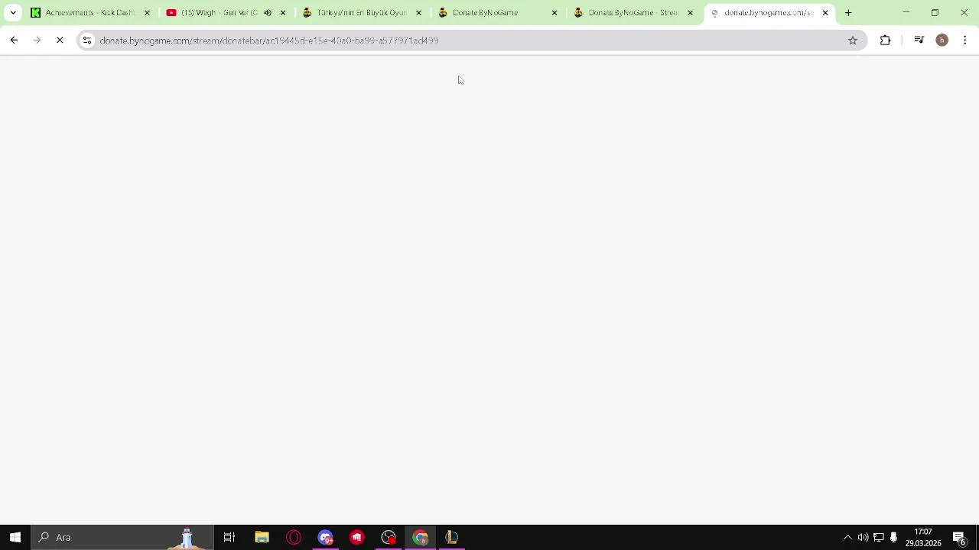Viewport: 979px width, 550px height.
Task: Close the Türkiye'nin En Büyük Oyun tab
Action: pos(418,12)
